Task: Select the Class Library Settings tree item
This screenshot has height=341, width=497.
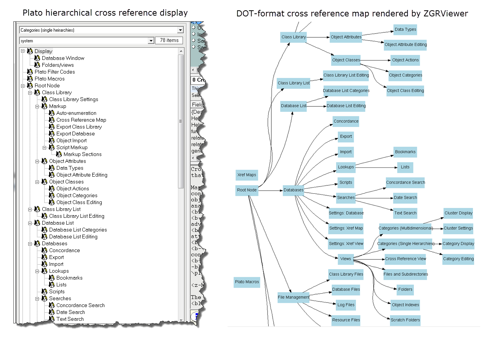Action: coord(74,100)
